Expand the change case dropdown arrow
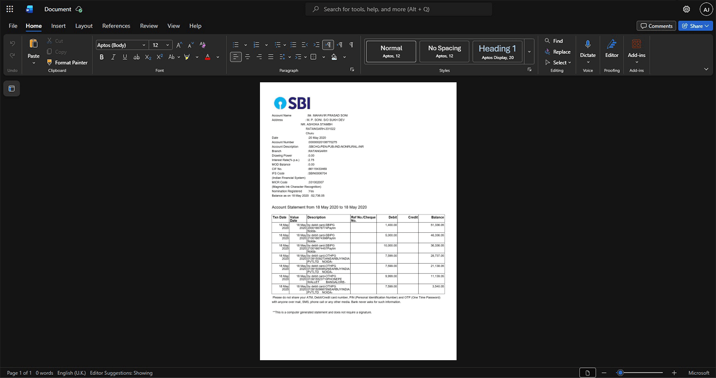The image size is (716, 378). point(179,57)
